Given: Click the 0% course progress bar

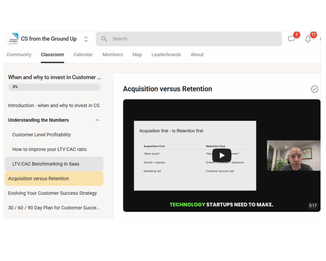Looking at the screenshot, I should pyautogui.click(x=54, y=87).
